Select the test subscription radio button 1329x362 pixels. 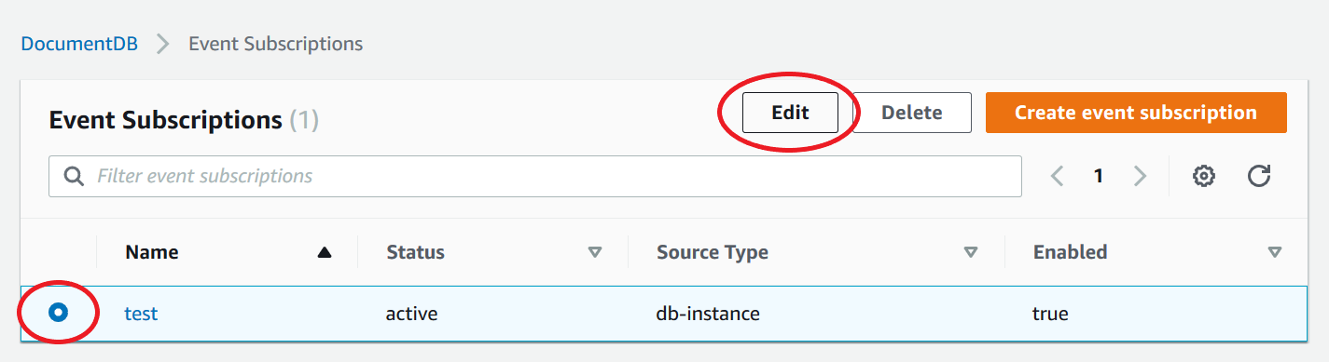coord(58,314)
